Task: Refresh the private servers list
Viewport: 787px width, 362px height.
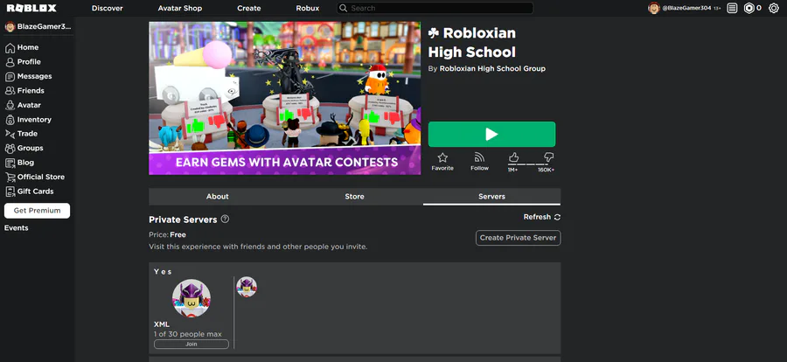Action: [x=542, y=217]
